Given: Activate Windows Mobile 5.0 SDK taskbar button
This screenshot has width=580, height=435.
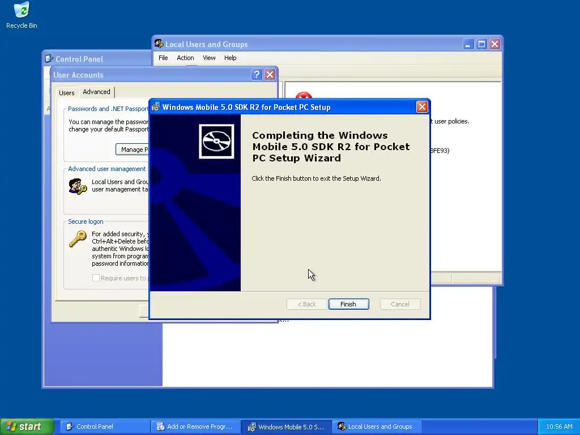Looking at the screenshot, I should [x=287, y=427].
